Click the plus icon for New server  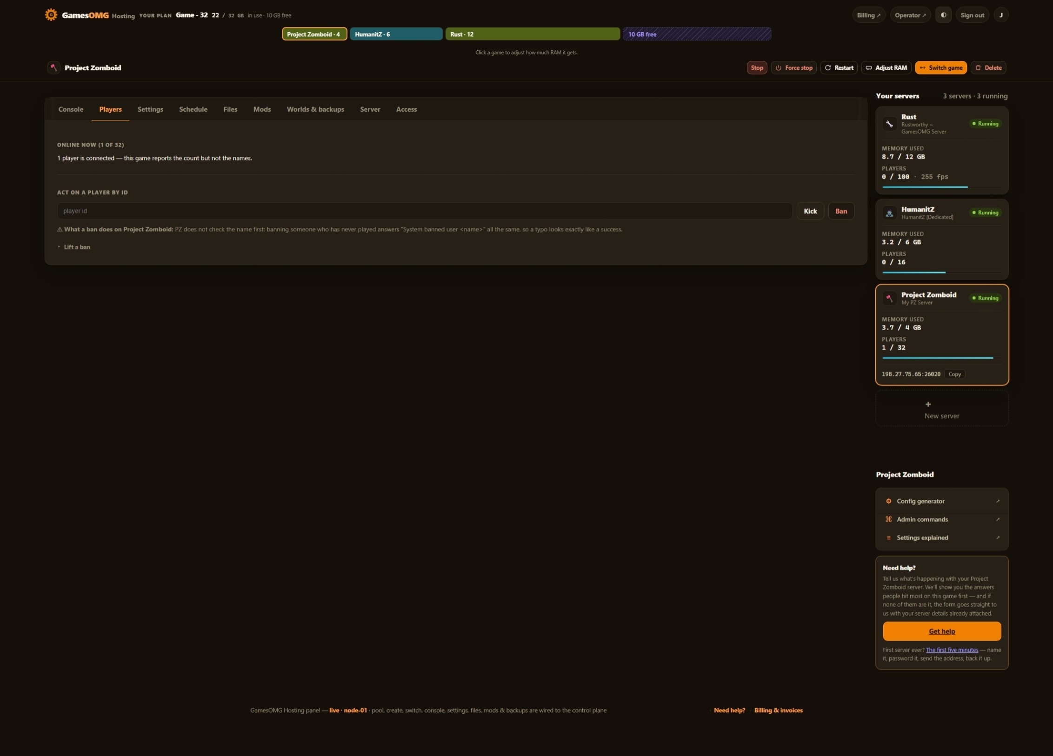[x=928, y=404]
